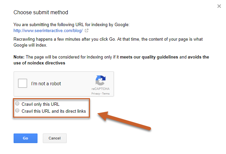The image size is (226, 154).
Task: Click the Crawl only this URL label text
Action: (x=40, y=104)
